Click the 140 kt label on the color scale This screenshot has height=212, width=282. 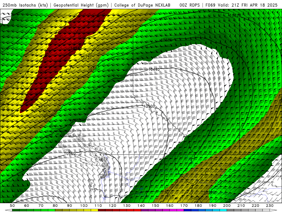pyautogui.click(x=141, y=206)
